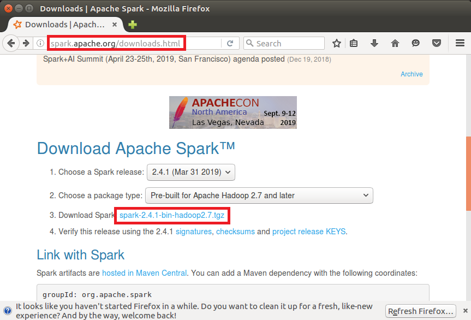Image resolution: width=471 pixels, height=320 pixels.
Task: Dismiss the welcome back notification
Action: click(466, 311)
